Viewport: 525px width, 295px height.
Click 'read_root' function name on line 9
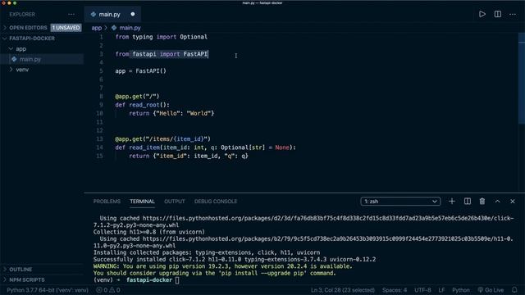click(x=144, y=105)
